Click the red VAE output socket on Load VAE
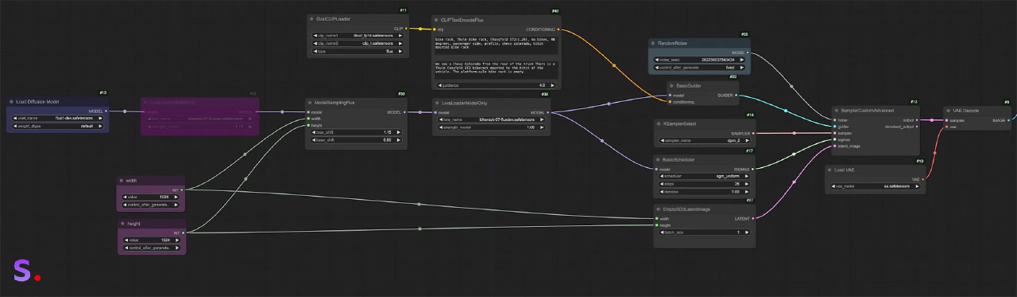Image resolution: width=1017 pixels, height=297 pixels. tap(923, 179)
